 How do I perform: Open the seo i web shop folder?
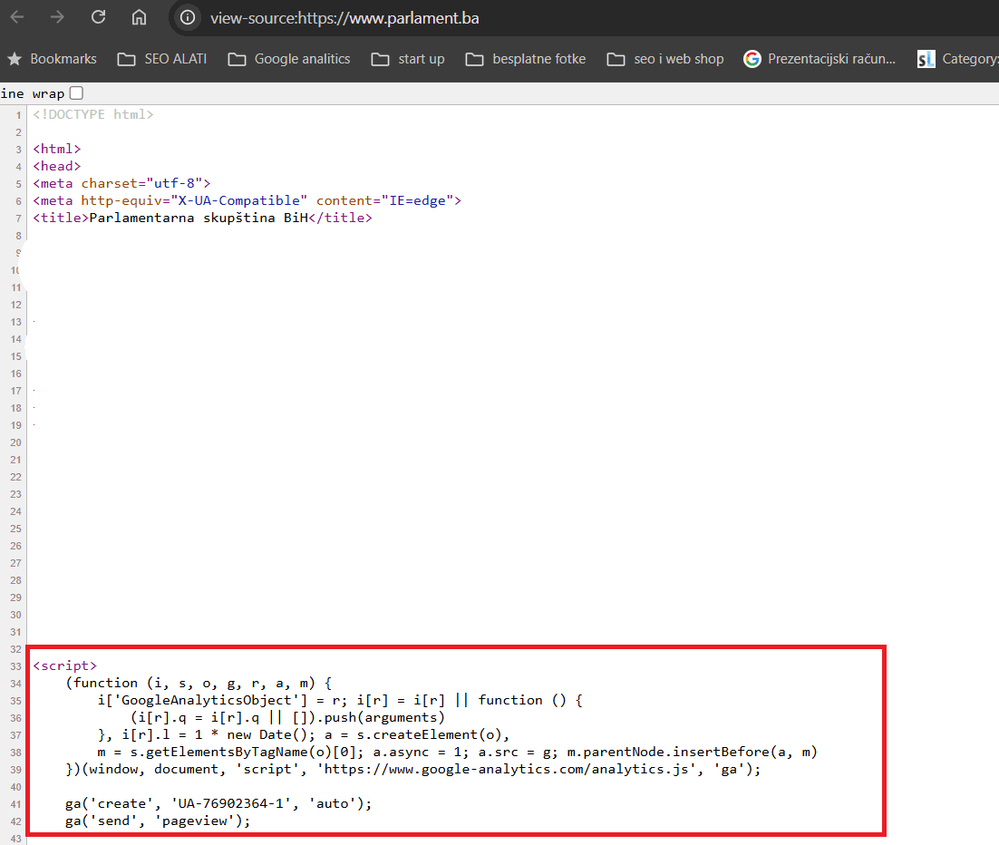click(665, 59)
